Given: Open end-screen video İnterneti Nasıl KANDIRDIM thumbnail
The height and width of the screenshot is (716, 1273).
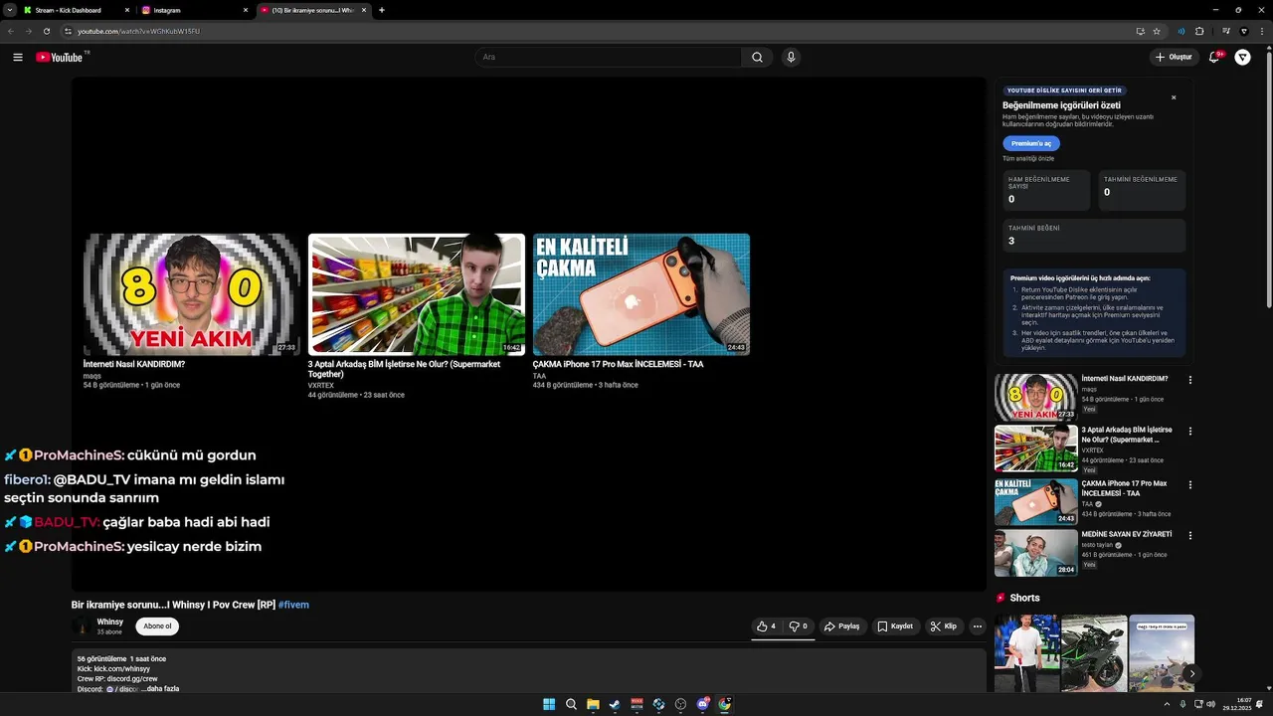Looking at the screenshot, I should (192, 294).
